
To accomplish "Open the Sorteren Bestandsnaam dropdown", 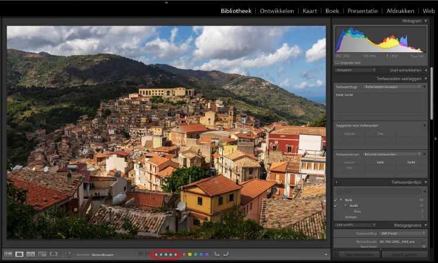I will pyautogui.click(x=104, y=255).
